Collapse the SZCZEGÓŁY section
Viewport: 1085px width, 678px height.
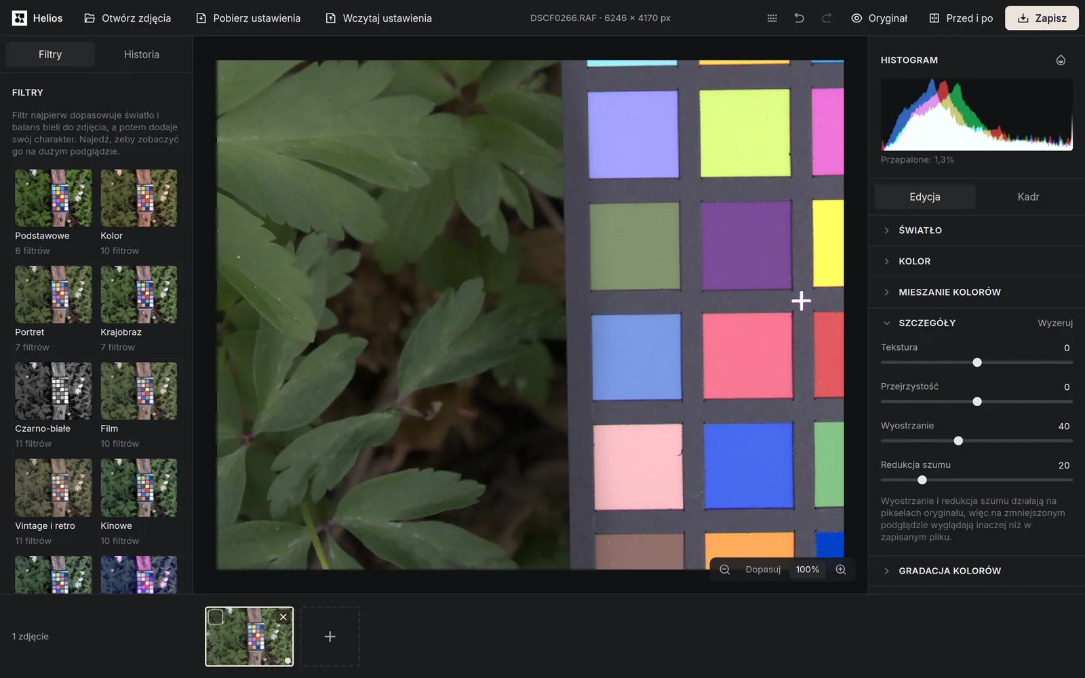pyautogui.click(x=927, y=323)
